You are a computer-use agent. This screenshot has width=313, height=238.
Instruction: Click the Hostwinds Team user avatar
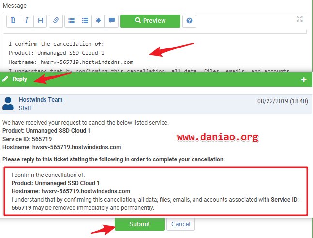[x=8, y=103]
